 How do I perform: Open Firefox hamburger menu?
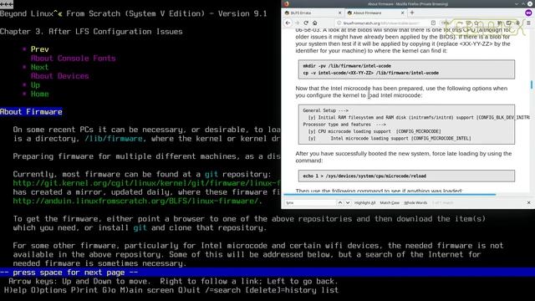(528, 23)
